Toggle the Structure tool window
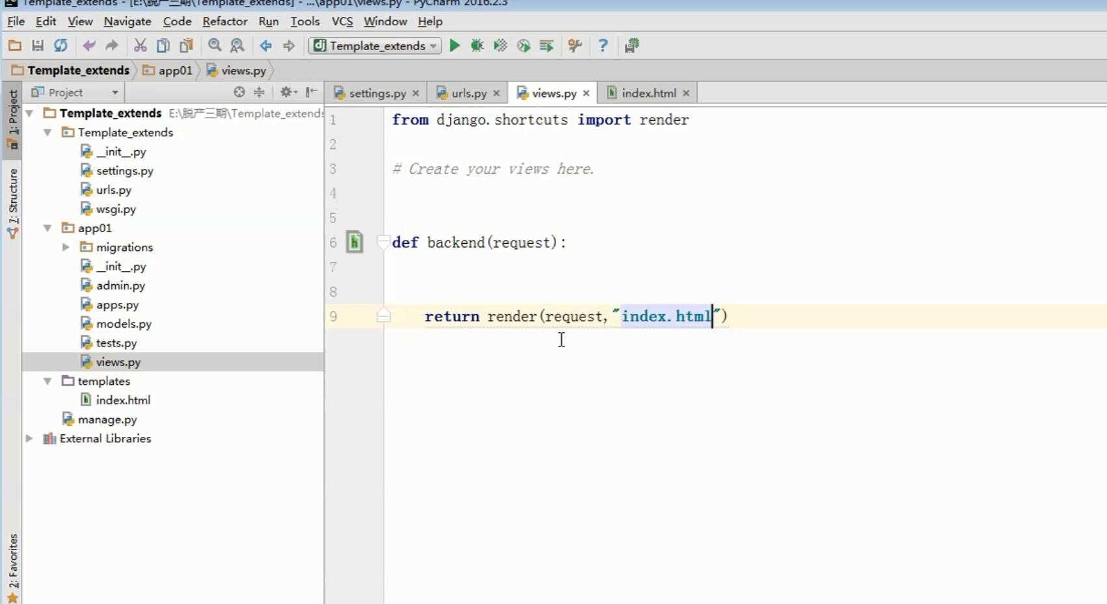1107x604 pixels. (12, 203)
